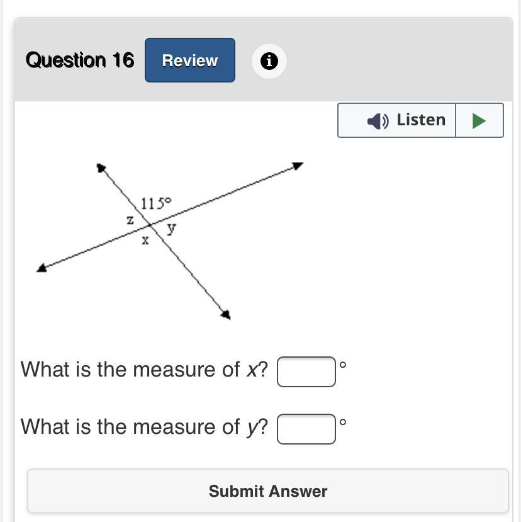The image size is (521, 522).
Task: Select the x label in the diagram
Action: click(x=145, y=240)
